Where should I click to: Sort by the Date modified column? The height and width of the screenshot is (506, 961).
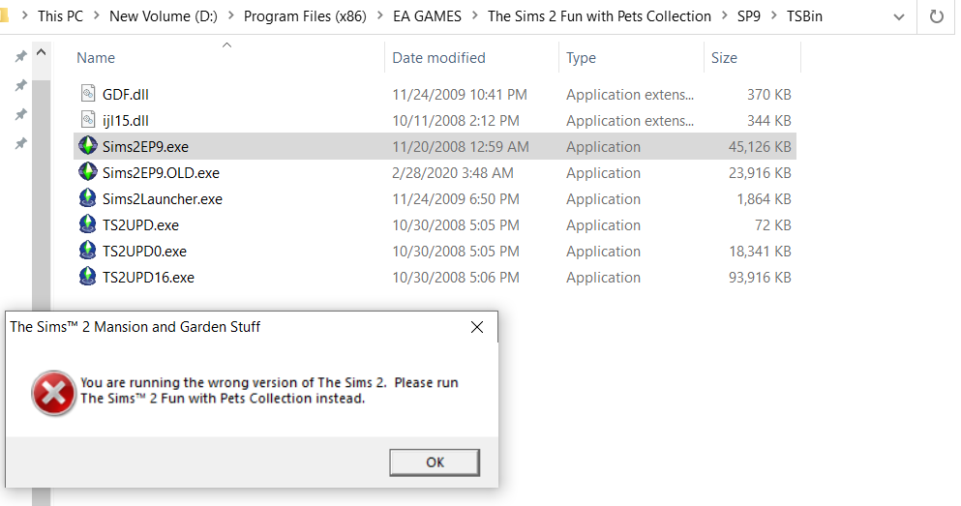(x=438, y=58)
